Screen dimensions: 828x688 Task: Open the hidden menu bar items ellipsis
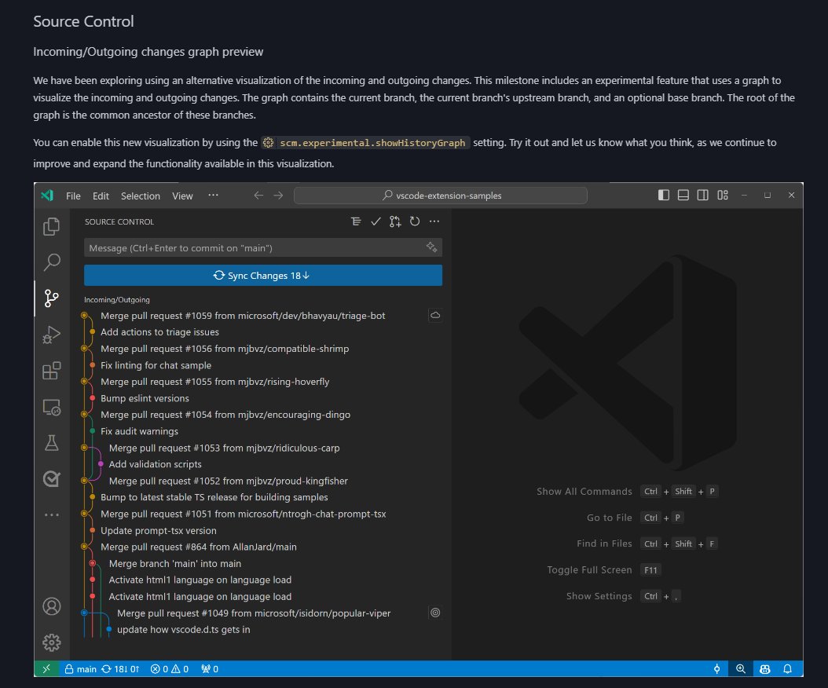coord(213,195)
